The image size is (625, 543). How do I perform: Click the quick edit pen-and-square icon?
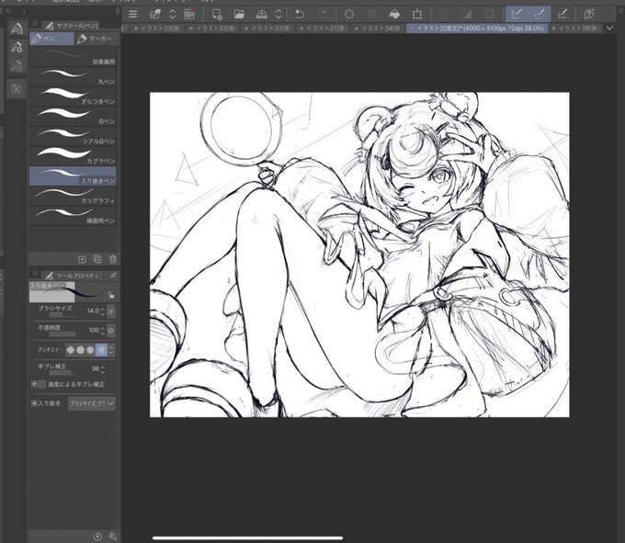coord(155,15)
